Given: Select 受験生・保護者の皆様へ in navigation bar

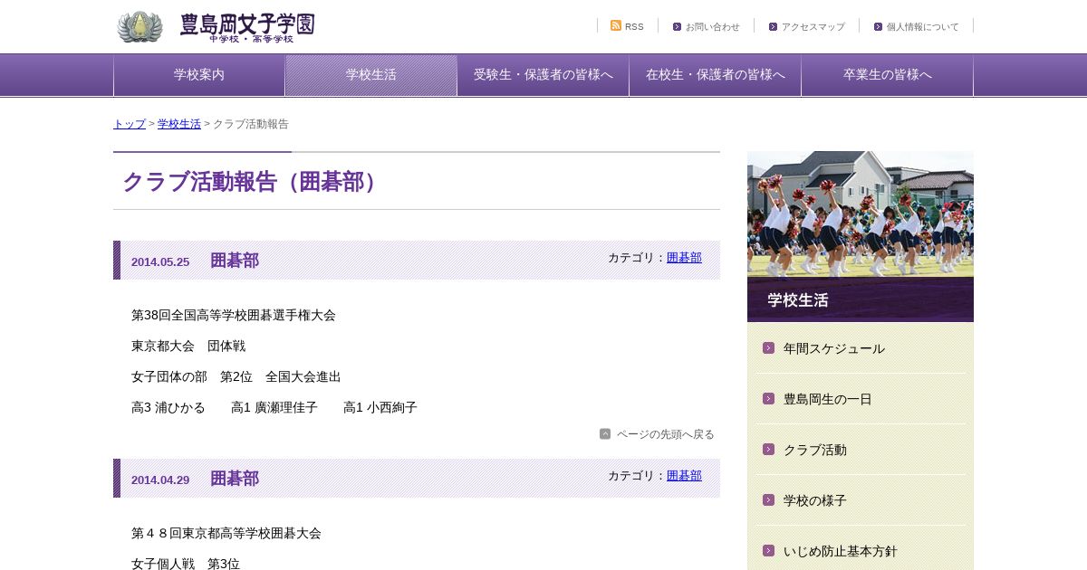Looking at the screenshot, I should click(543, 75).
